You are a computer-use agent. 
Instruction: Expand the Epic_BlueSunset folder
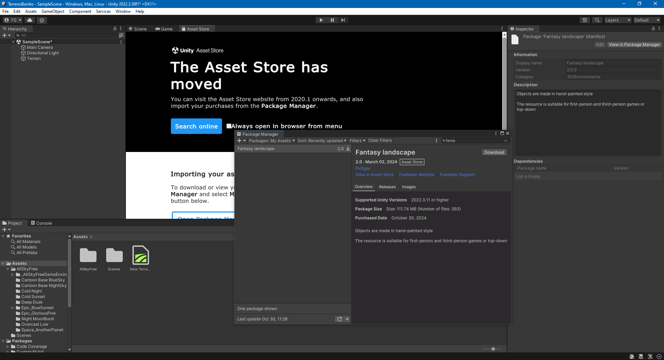coord(13,308)
